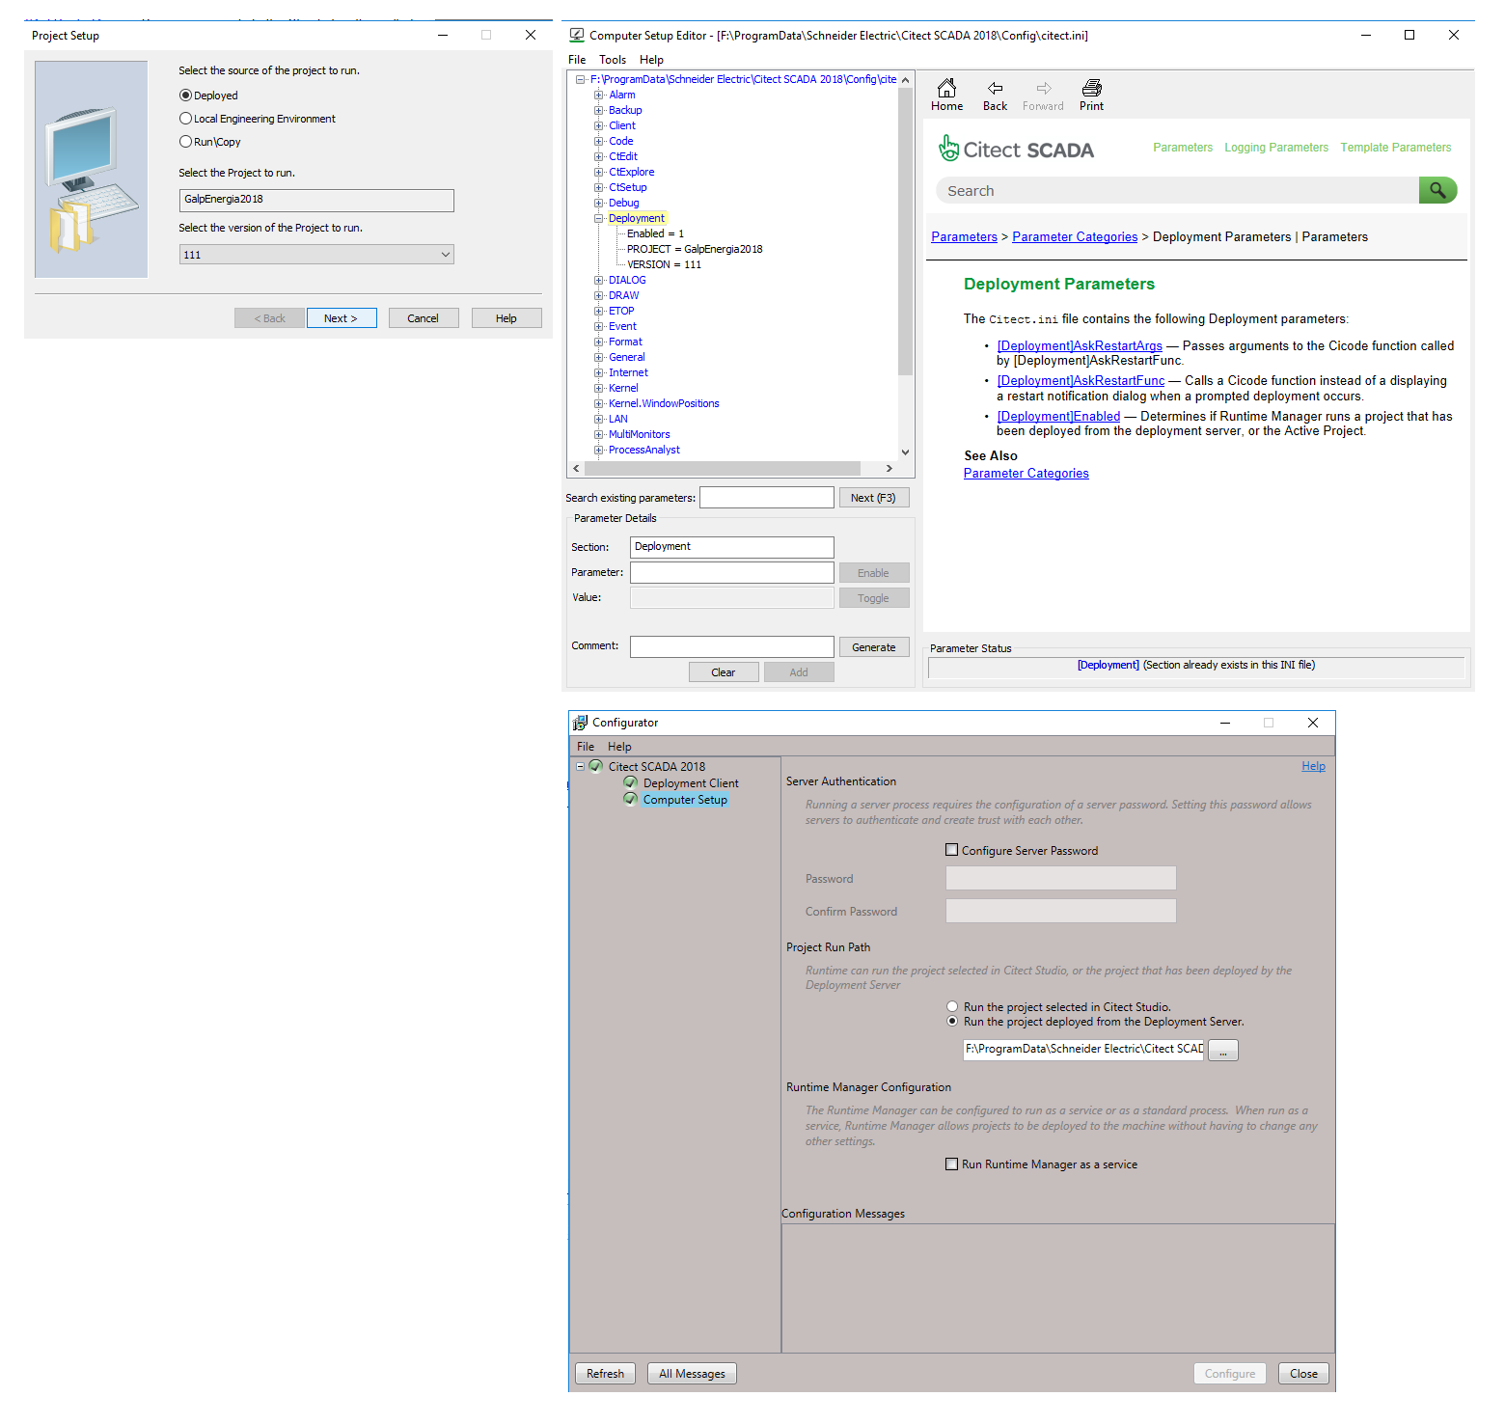Click the Forward arrow in help toolbar
This screenshot has width=1505, height=1424.
coord(1043,88)
